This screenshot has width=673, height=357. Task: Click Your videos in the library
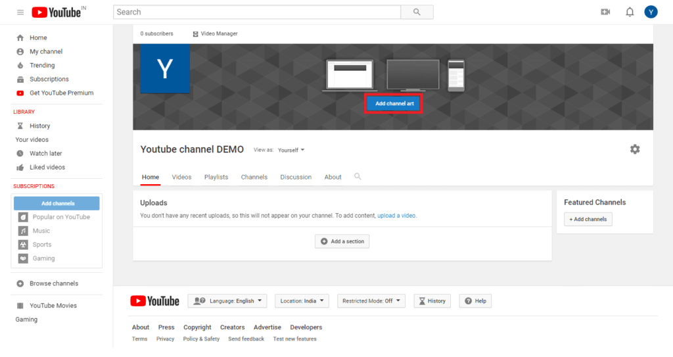(32, 139)
